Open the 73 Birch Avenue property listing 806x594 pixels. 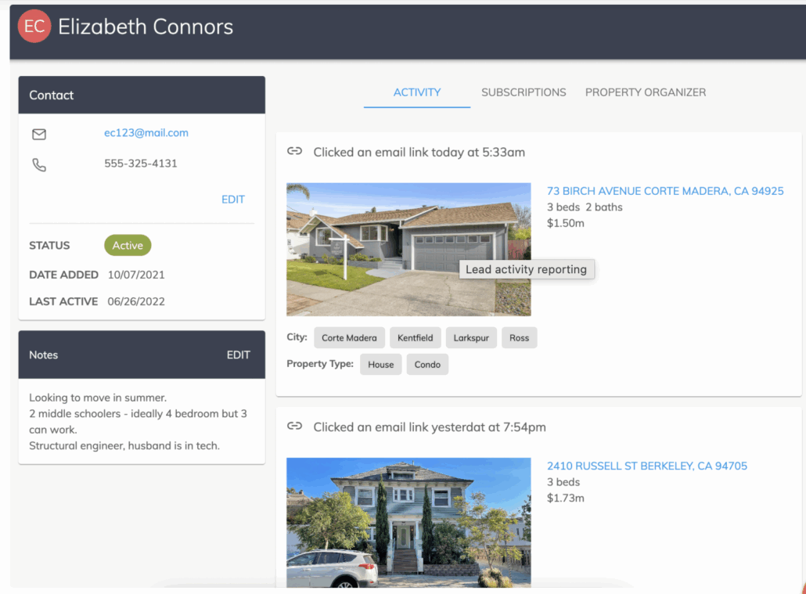point(665,190)
